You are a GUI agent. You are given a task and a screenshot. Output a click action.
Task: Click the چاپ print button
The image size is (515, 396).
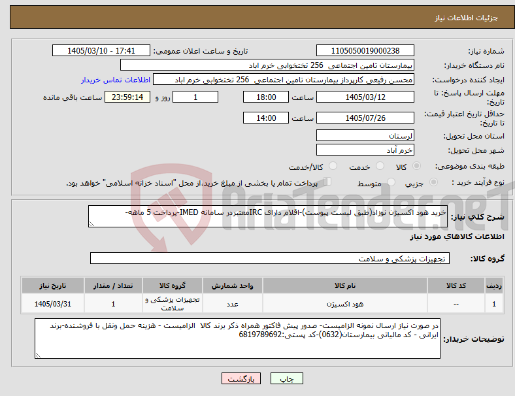click(286, 378)
